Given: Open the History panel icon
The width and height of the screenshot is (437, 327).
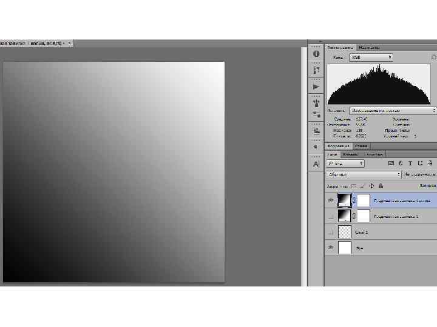Looking at the screenshot, I should coord(316,70).
